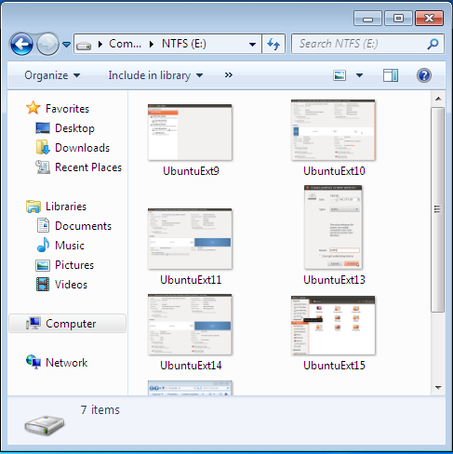Show hidden toolbar commands chevron

pyautogui.click(x=229, y=75)
